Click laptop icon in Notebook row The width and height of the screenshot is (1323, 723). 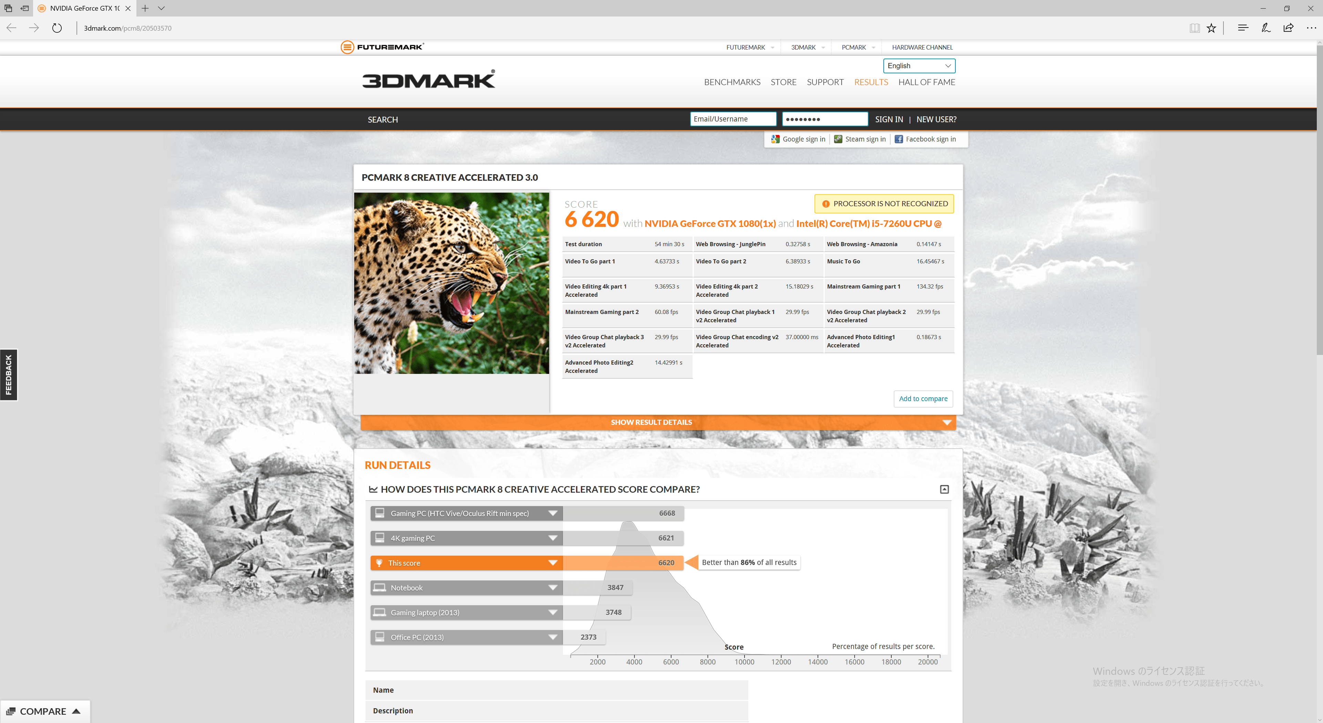(x=380, y=587)
